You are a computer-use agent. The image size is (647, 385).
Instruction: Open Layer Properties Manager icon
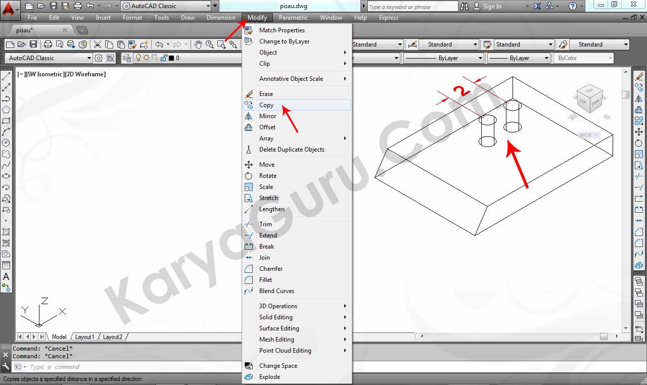pyautogui.click(x=127, y=58)
